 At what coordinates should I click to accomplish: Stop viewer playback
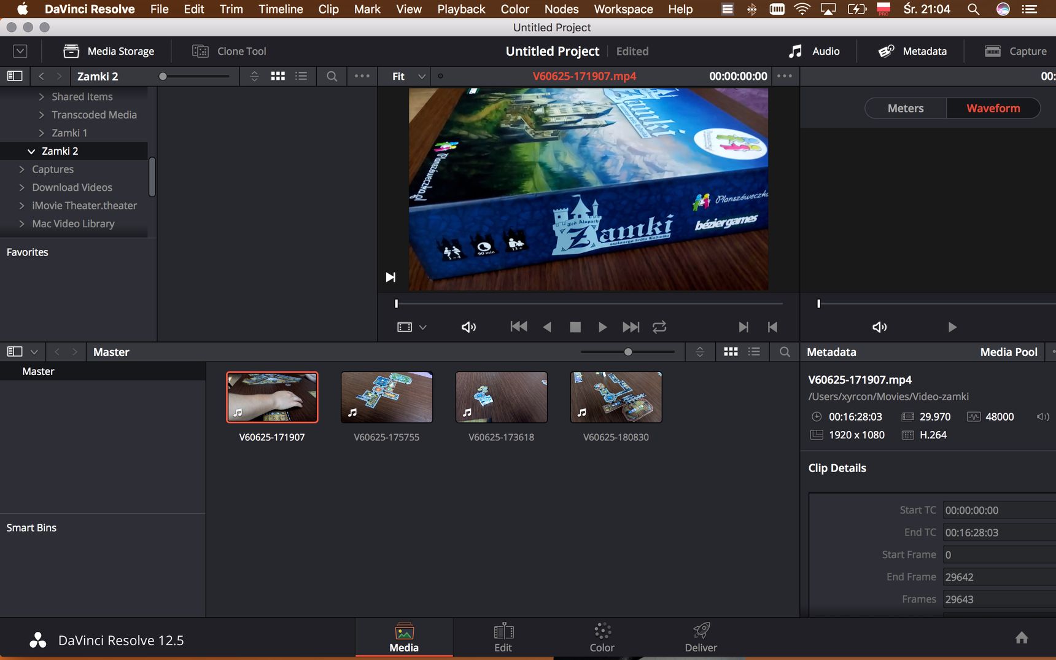[575, 327]
